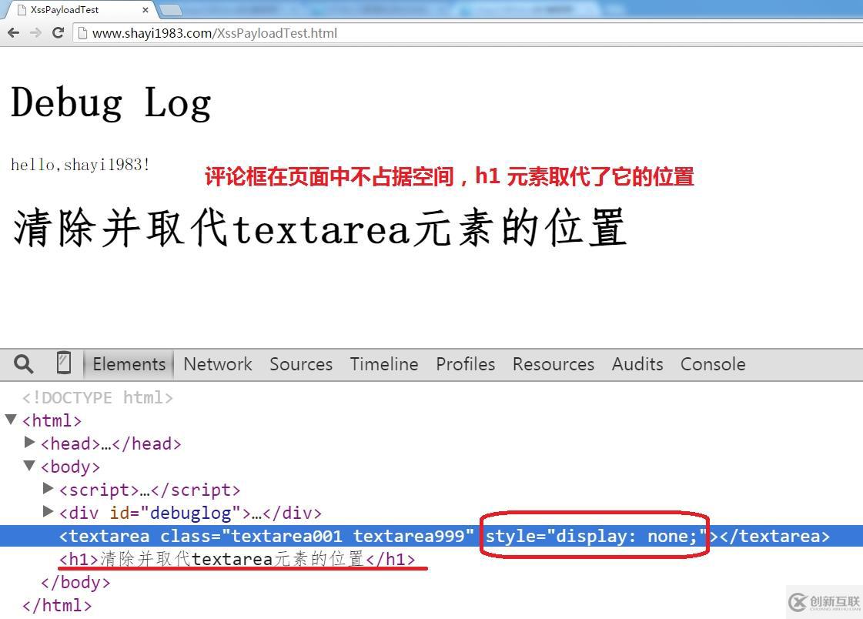863x619 pixels.
Task: Click the 清除并取代textarea元素的位置 page heading
Action: [319, 226]
